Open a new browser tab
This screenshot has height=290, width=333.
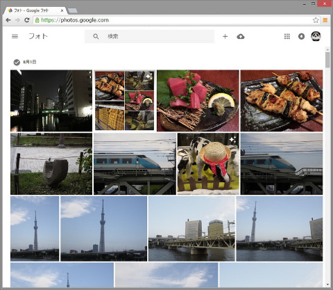73,10
